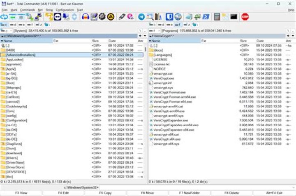Open the Files menu

[5, 10]
